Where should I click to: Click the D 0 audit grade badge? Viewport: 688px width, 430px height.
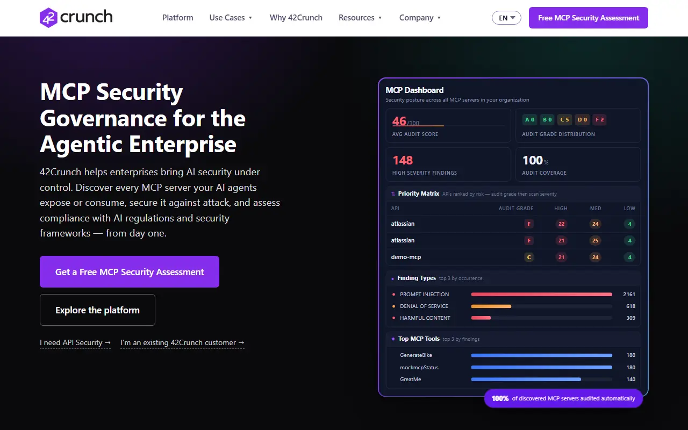tap(582, 119)
